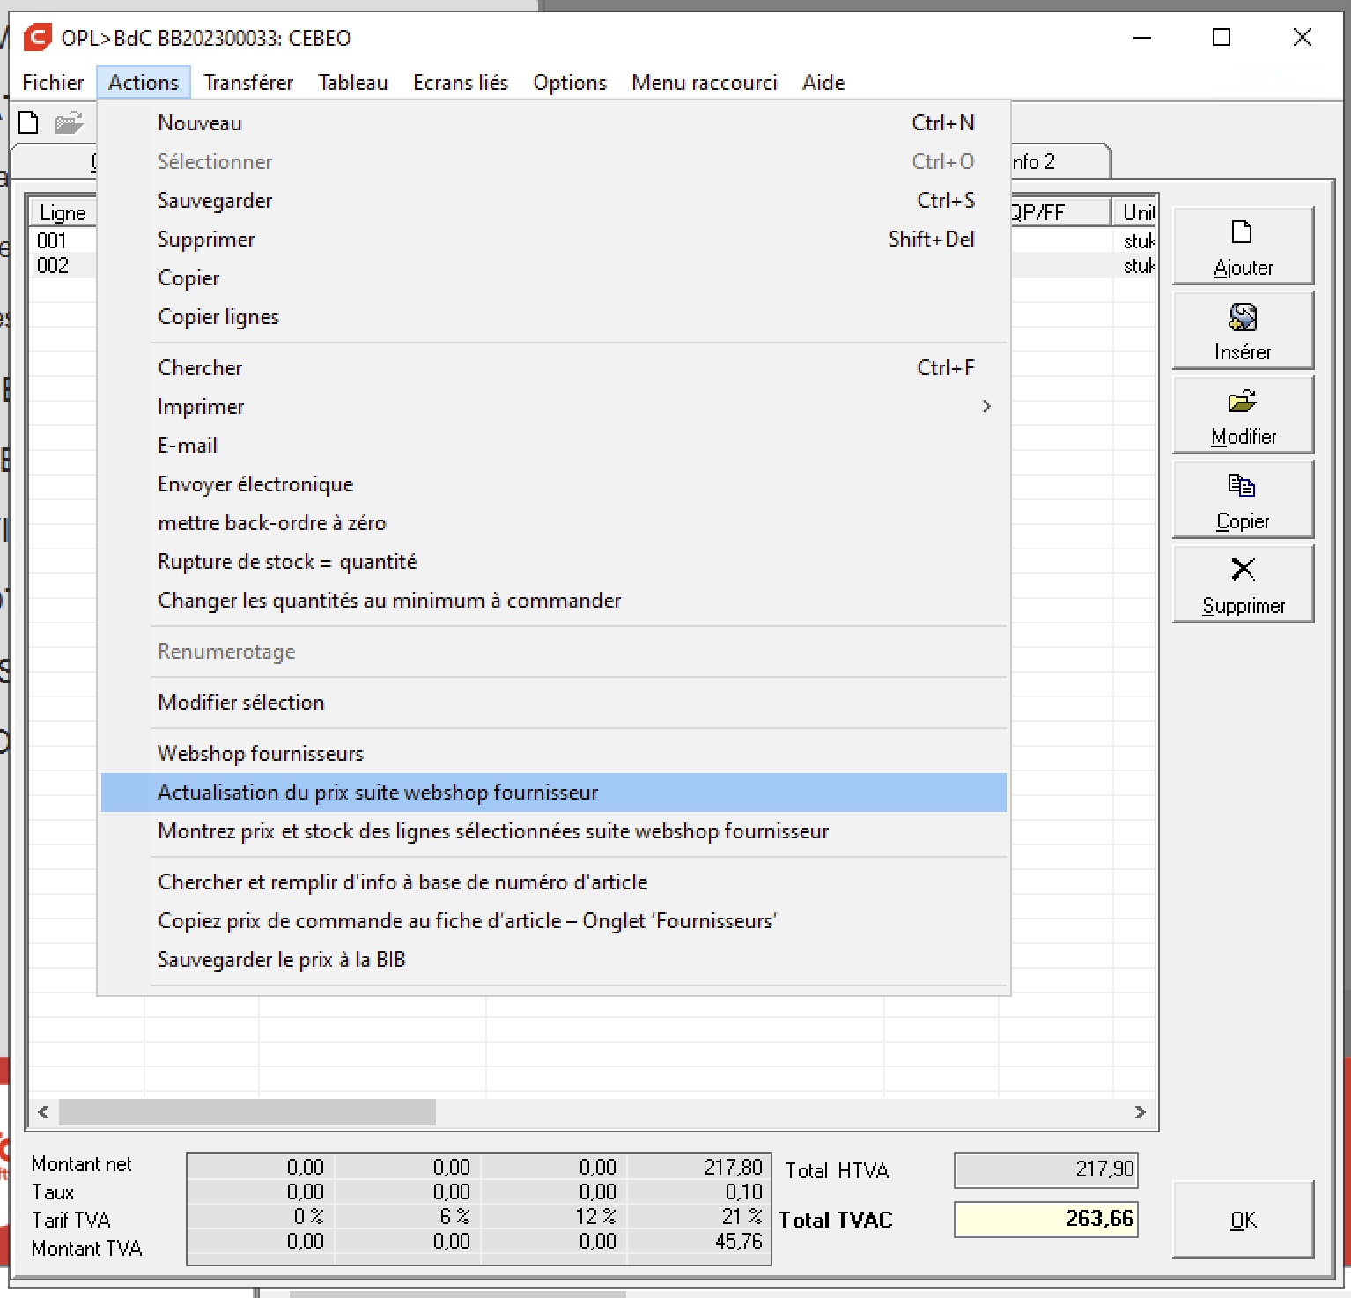Maximize the OPL BdC window

pyautogui.click(x=1222, y=38)
